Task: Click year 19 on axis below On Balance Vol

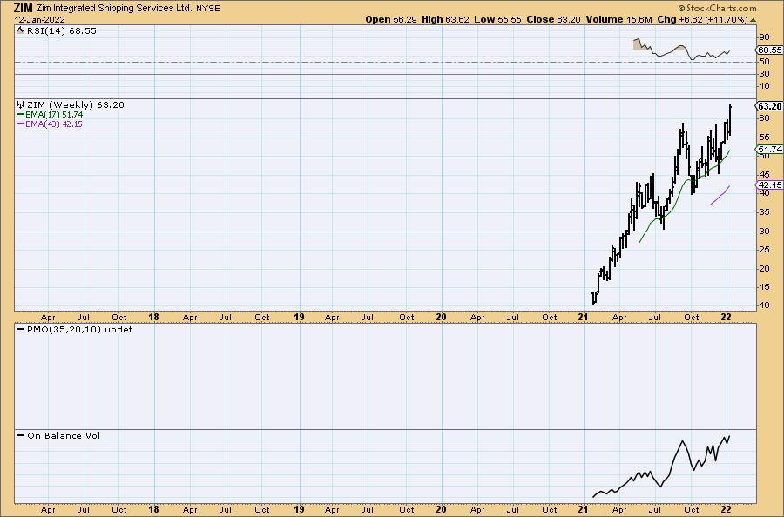Action: (299, 509)
